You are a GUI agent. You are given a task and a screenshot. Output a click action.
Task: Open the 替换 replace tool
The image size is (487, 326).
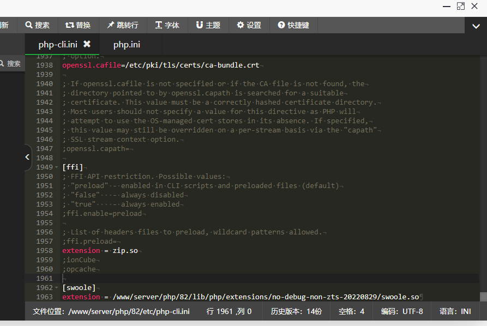point(79,25)
